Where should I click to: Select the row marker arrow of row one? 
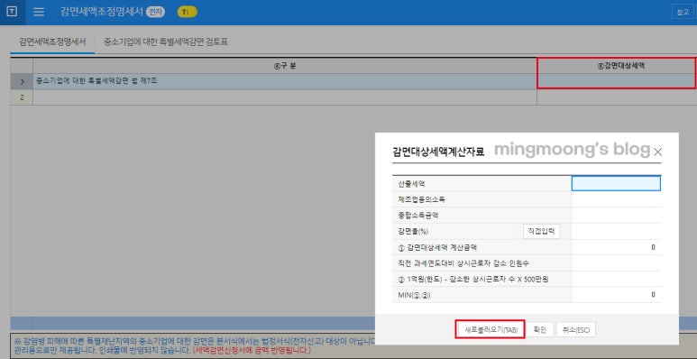point(22,81)
